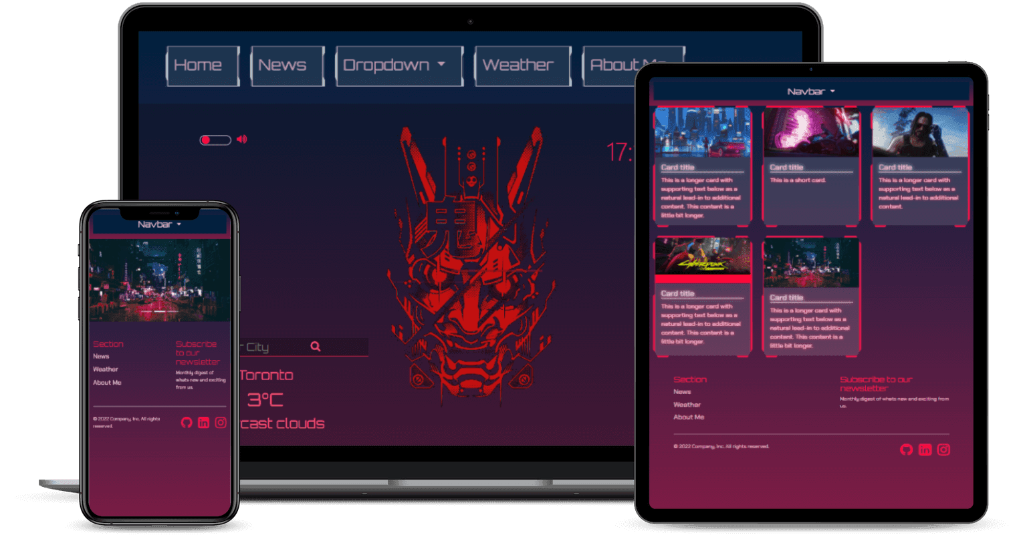The image size is (1015, 535).
Task: Expand the Navbar dropdown on the phone
Action: [x=159, y=224]
